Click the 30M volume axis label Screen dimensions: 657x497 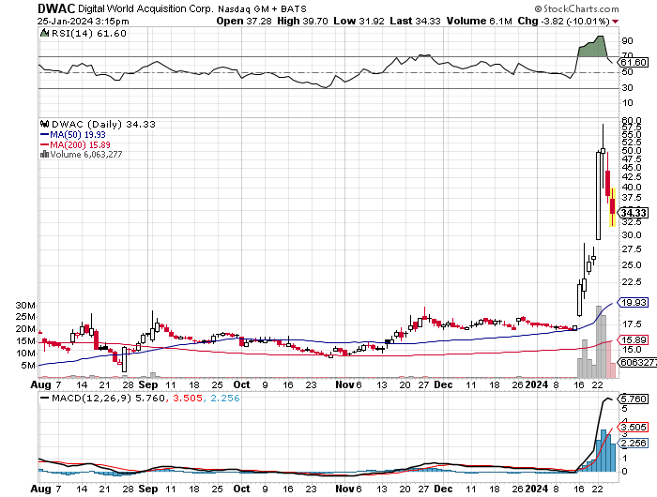click(x=25, y=306)
